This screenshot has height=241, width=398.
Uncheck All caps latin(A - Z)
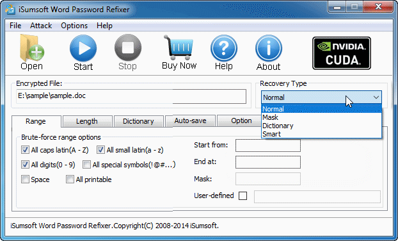click(x=25, y=150)
